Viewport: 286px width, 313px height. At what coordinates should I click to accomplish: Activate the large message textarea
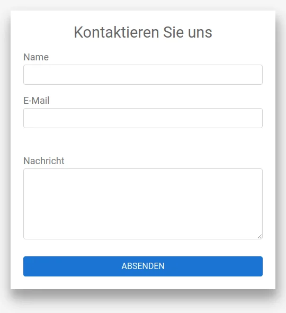[x=143, y=204]
